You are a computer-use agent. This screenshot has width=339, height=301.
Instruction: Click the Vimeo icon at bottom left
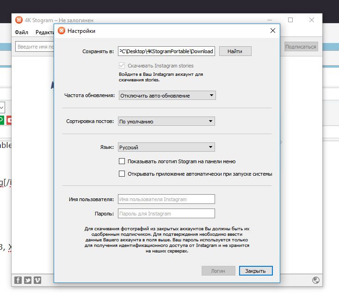(37, 280)
